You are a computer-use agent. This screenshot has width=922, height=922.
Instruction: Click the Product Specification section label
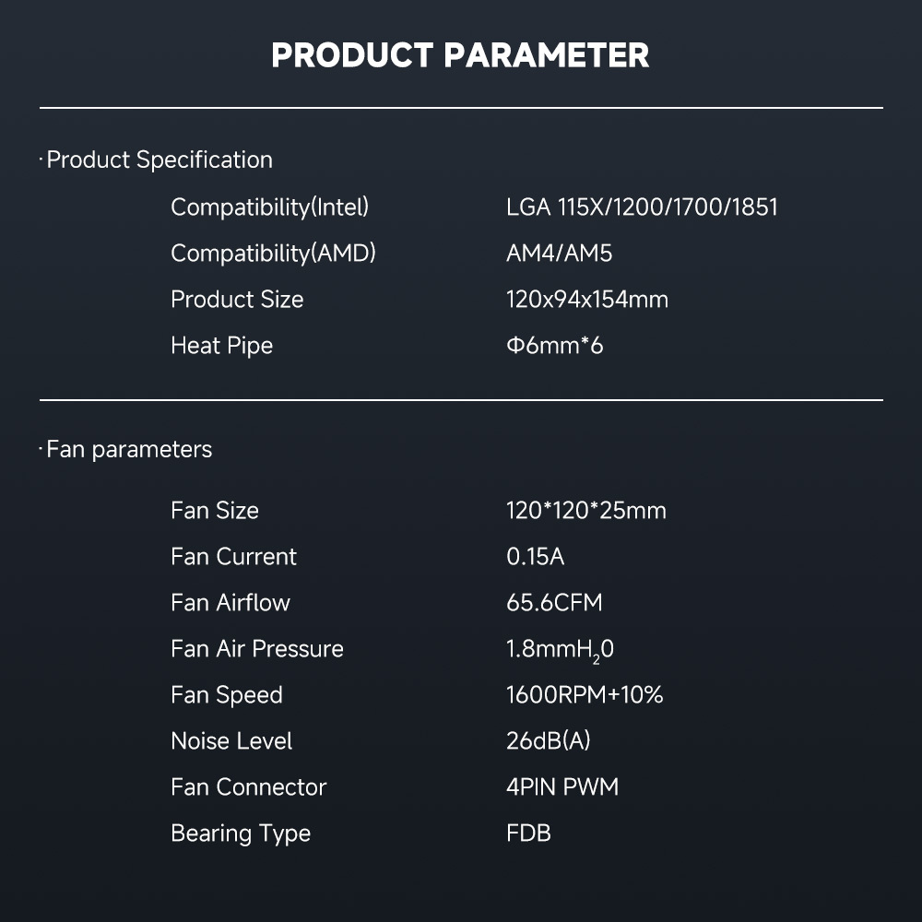159,160
